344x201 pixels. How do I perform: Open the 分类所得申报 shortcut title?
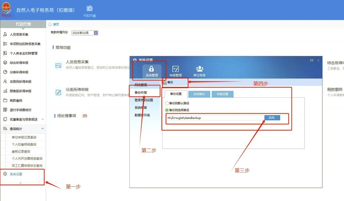click(77, 89)
